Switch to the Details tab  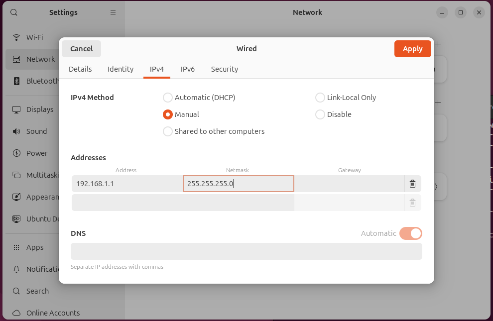(x=80, y=69)
